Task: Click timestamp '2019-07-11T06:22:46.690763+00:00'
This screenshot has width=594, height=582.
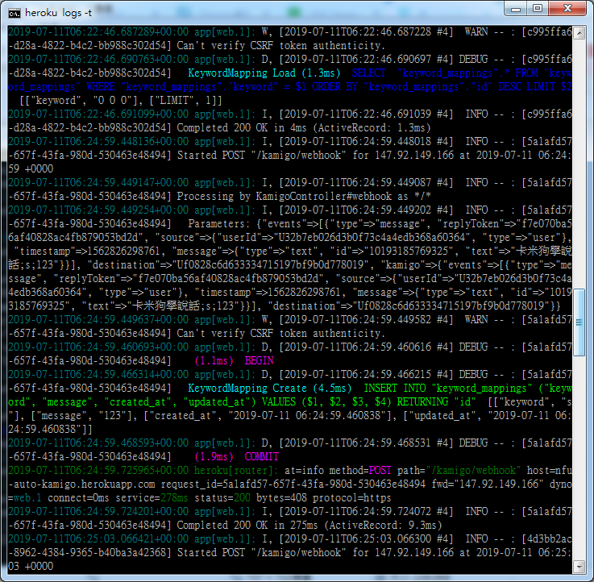Action: [98, 59]
